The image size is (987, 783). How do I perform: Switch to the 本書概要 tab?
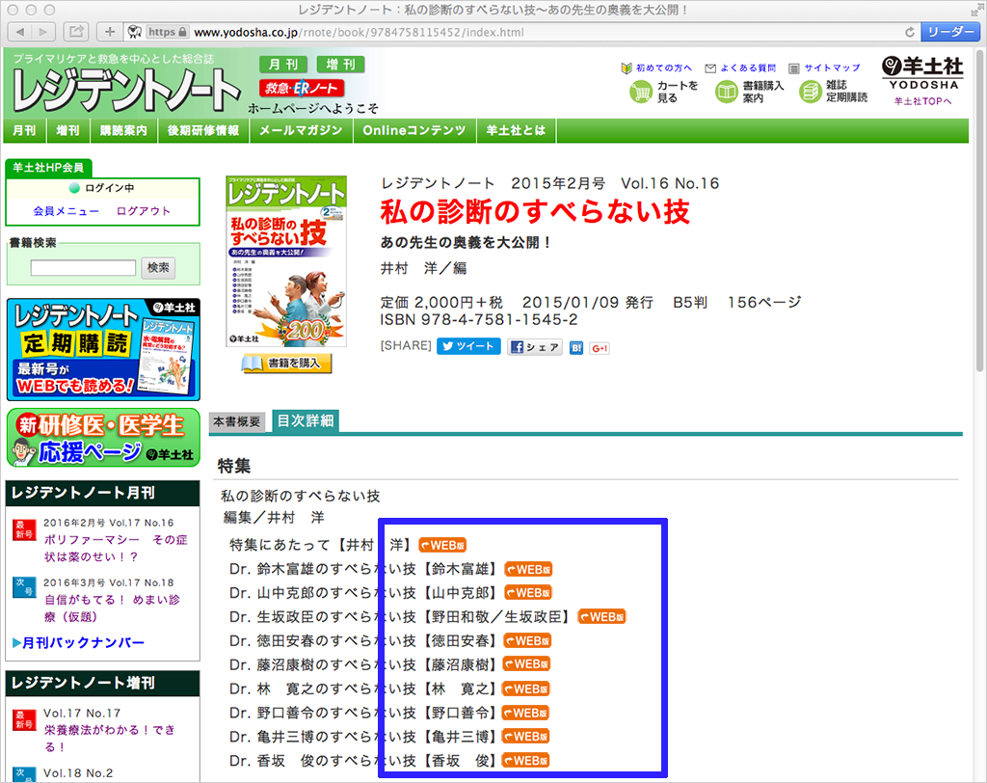(237, 422)
